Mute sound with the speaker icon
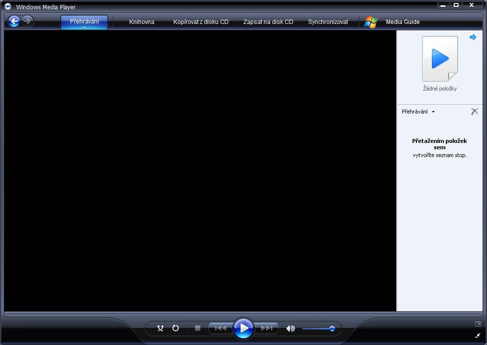 tap(291, 328)
